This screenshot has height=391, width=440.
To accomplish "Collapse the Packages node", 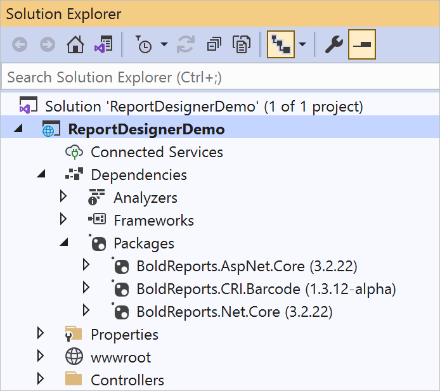I will pyautogui.click(x=64, y=242).
